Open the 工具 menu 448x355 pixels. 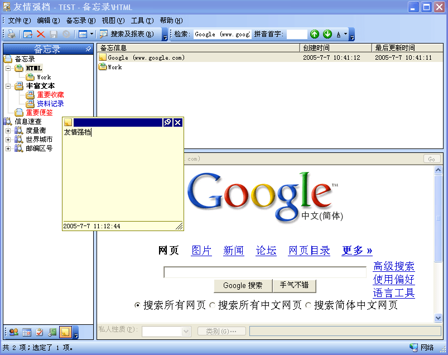(x=142, y=21)
